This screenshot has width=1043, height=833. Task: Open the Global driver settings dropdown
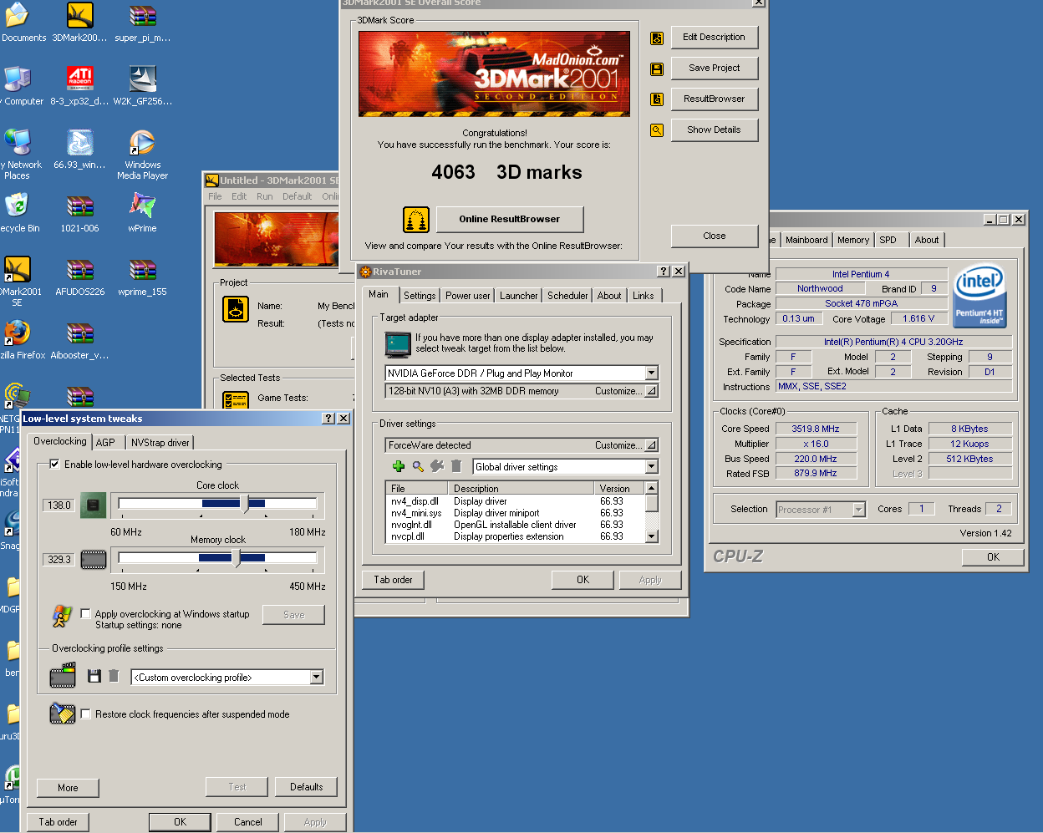pyautogui.click(x=652, y=467)
